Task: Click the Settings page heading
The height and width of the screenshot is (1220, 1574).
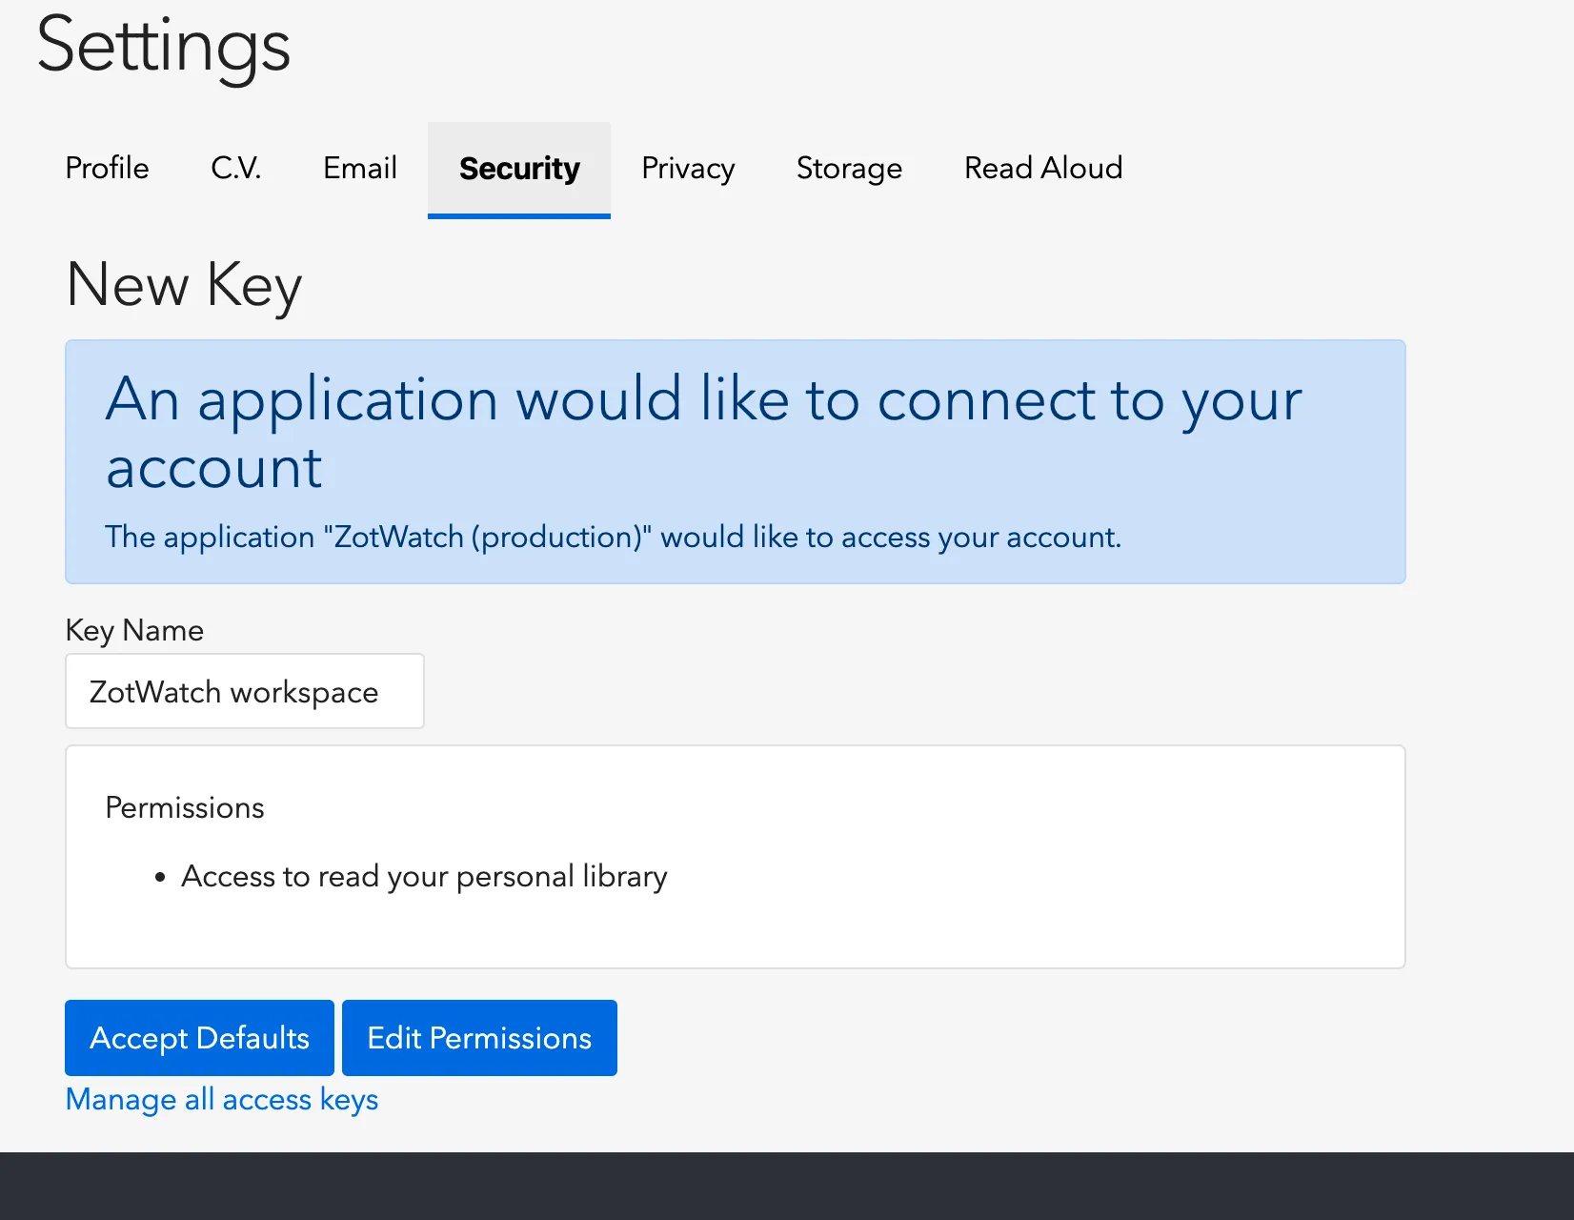Action: pyautogui.click(x=163, y=47)
